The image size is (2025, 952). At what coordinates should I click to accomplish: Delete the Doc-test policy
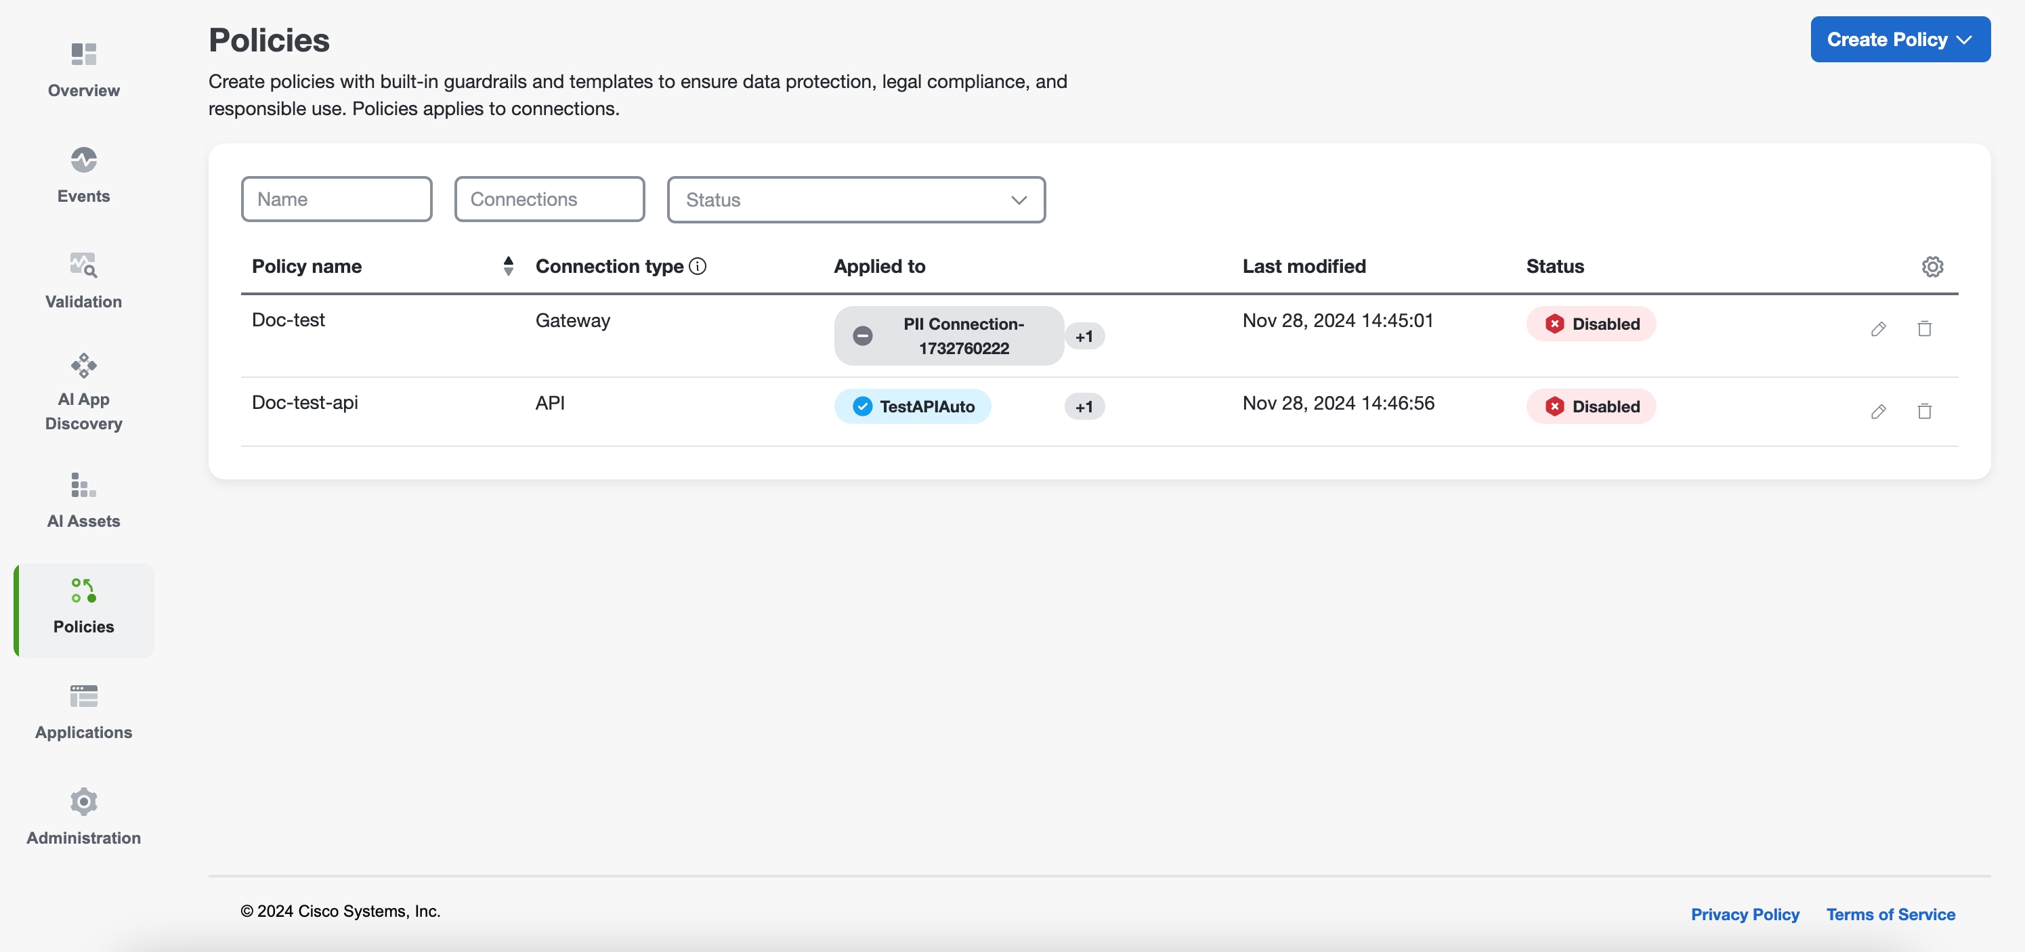tap(1924, 328)
